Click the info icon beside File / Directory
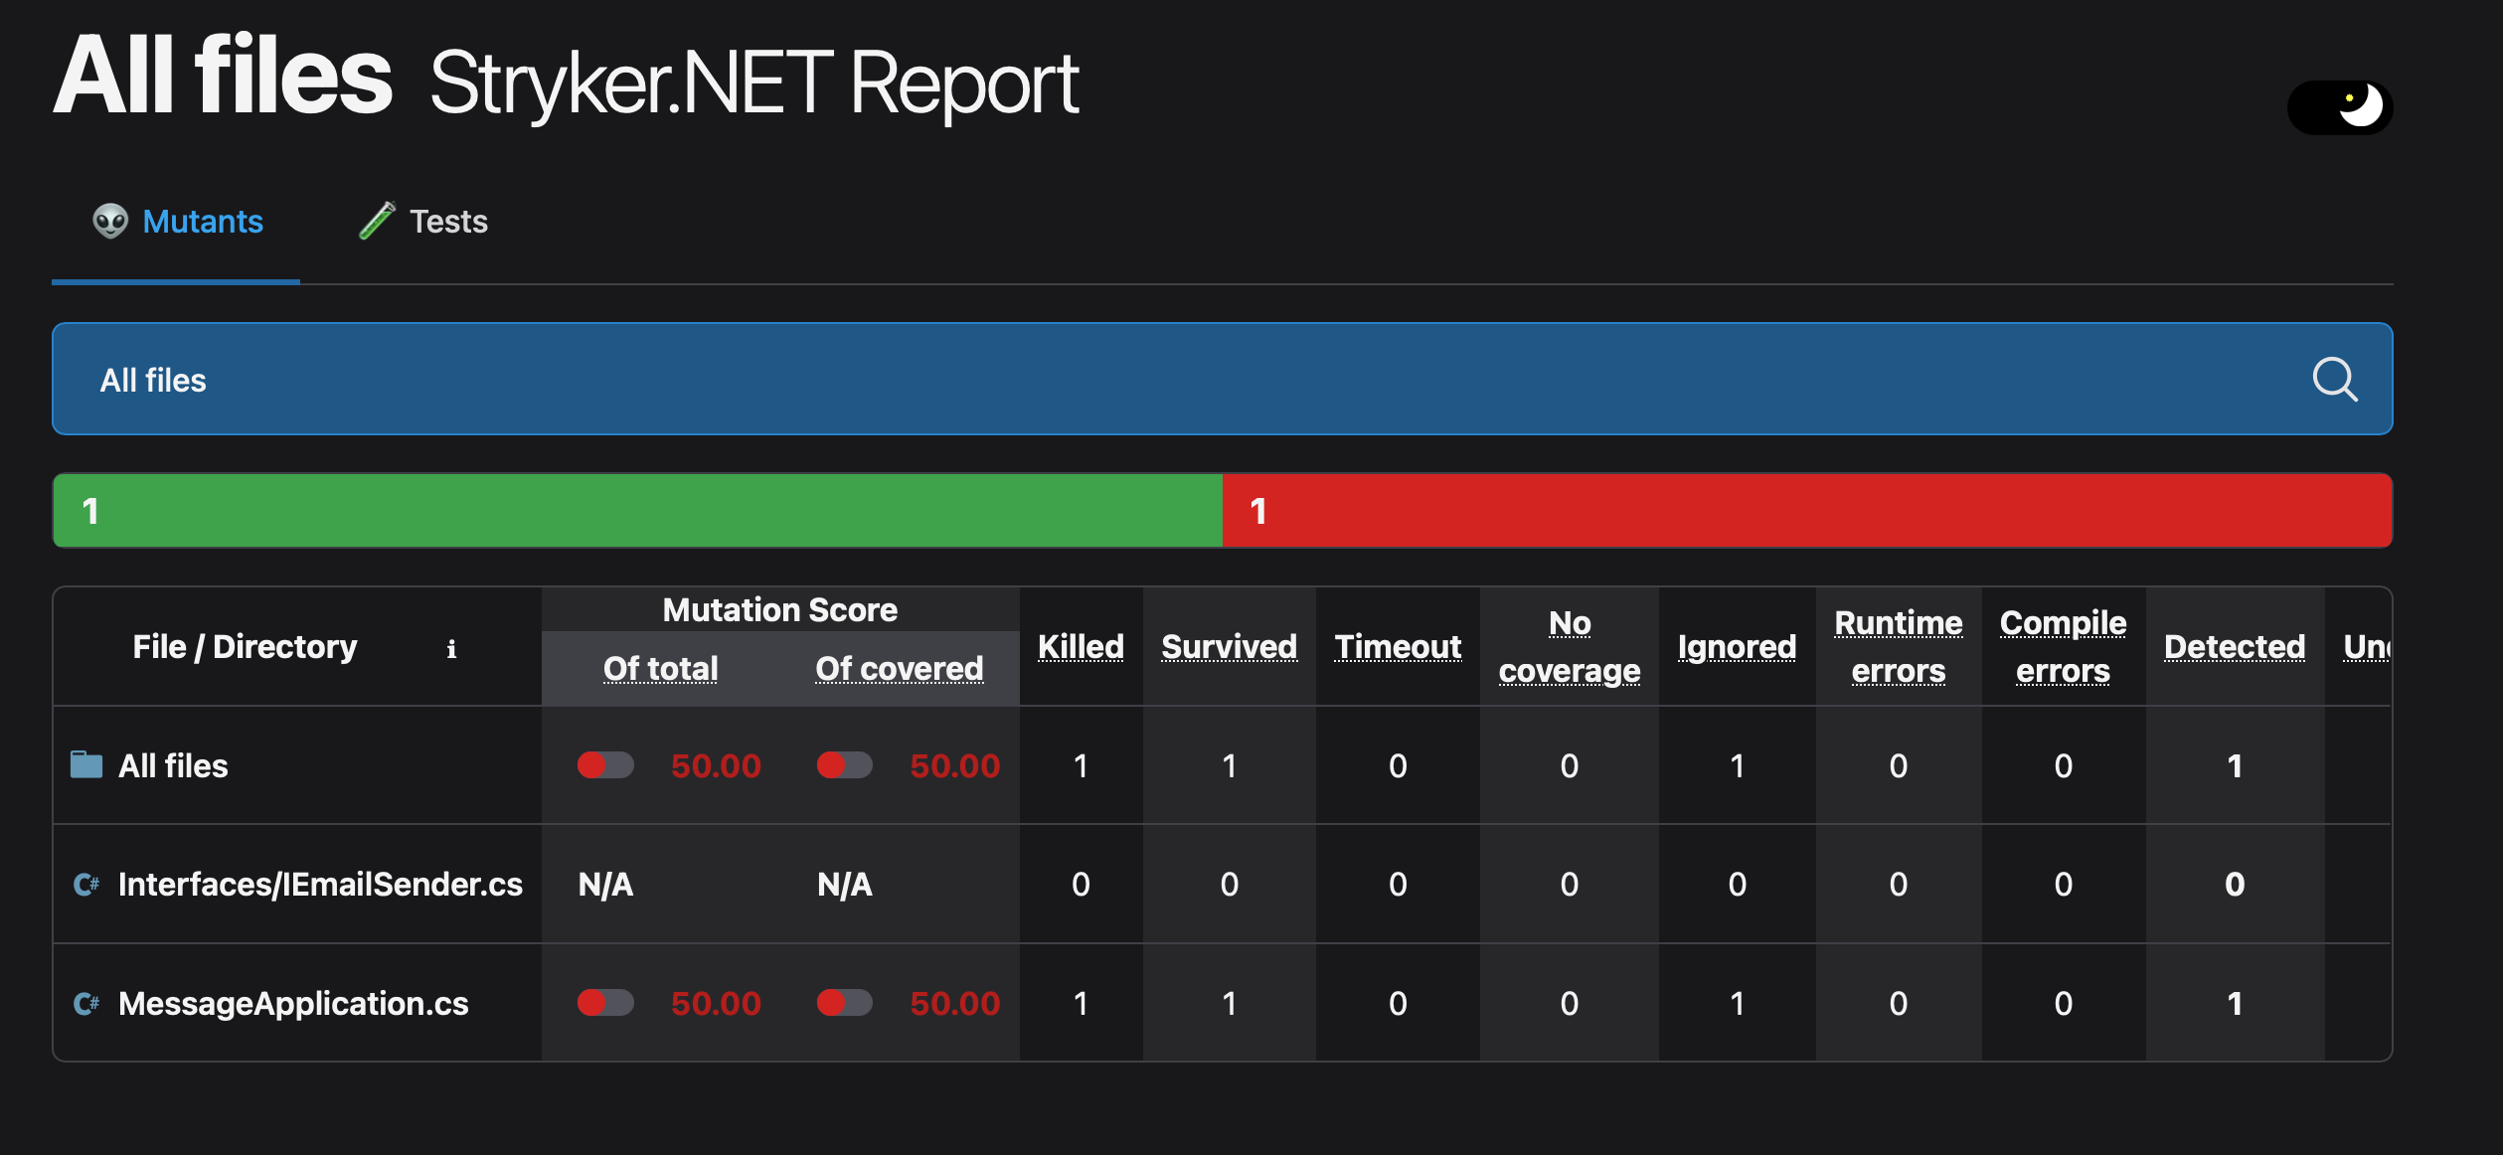 point(451,648)
